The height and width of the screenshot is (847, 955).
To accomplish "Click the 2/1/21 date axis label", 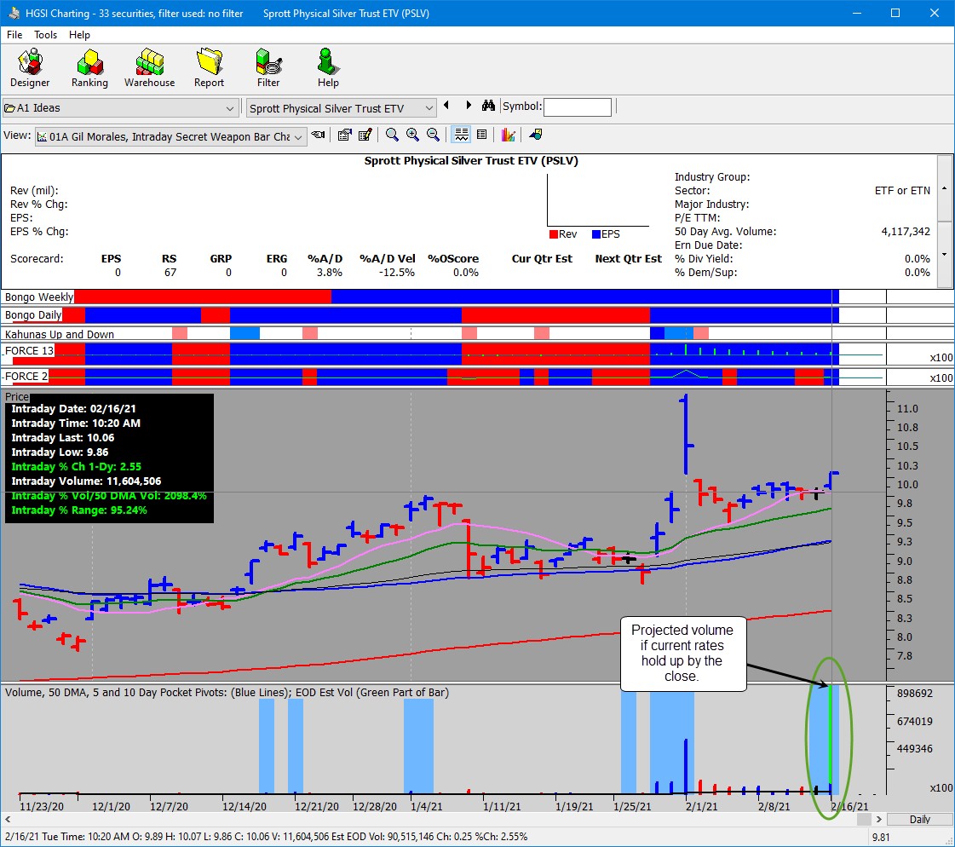I will (x=702, y=806).
